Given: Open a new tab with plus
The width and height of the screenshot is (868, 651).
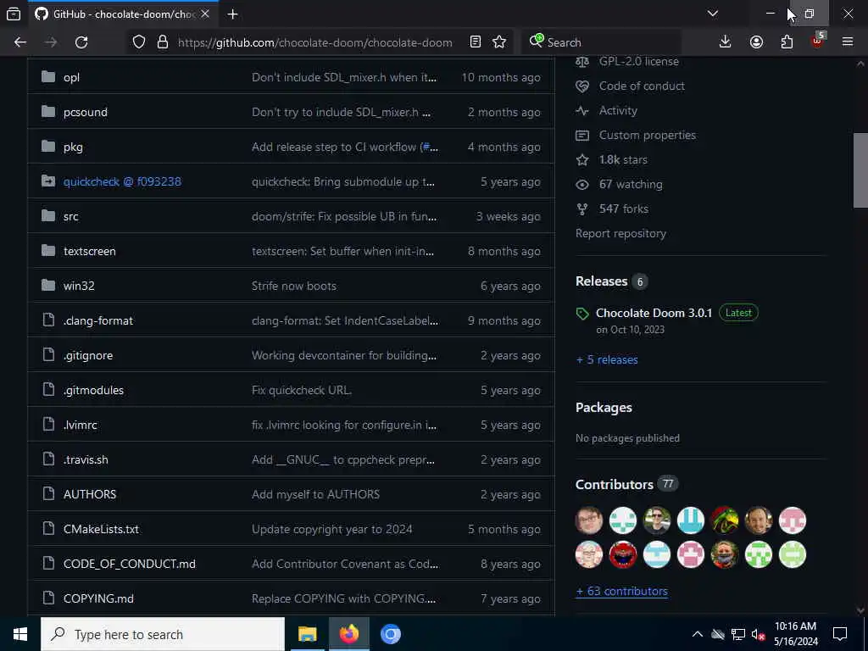Looking at the screenshot, I should (x=232, y=14).
